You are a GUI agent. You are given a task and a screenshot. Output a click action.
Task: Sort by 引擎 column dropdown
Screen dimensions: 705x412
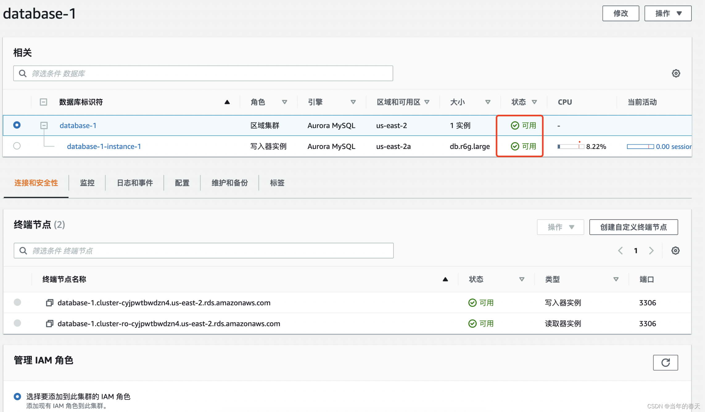(353, 102)
